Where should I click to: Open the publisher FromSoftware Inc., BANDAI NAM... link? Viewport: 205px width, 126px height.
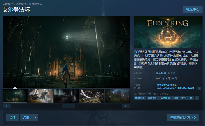tap(176, 88)
